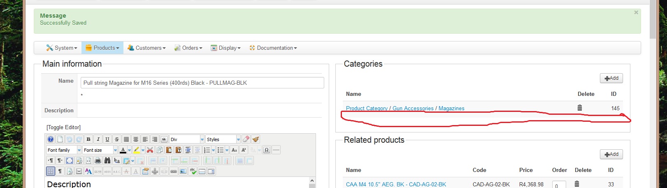
Task: Toggle subscript formatting
Action: [234, 150]
